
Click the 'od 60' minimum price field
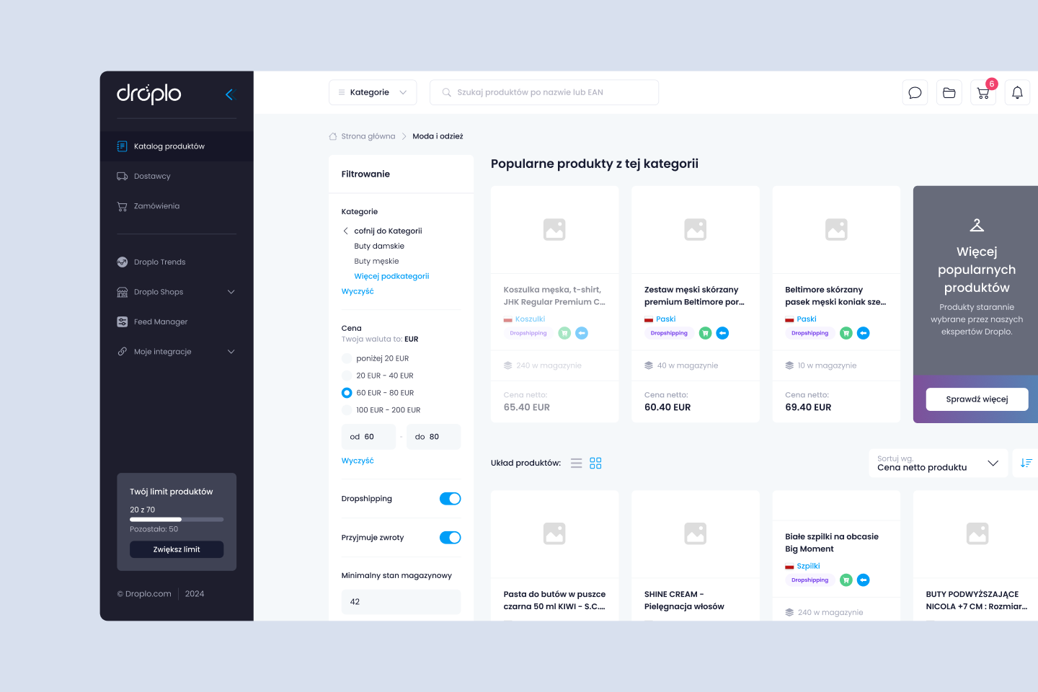point(368,437)
